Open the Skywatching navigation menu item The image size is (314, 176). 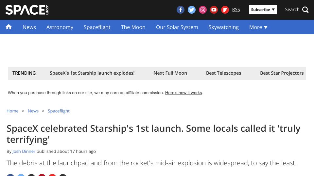point(223,27)
